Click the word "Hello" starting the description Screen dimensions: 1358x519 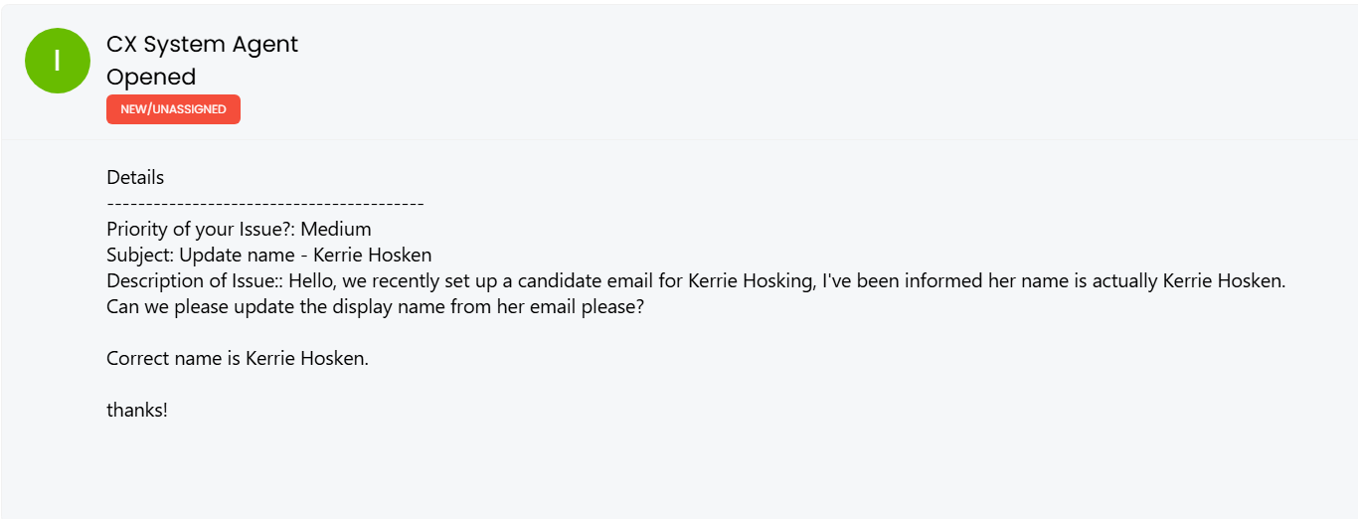click(313, 281)
